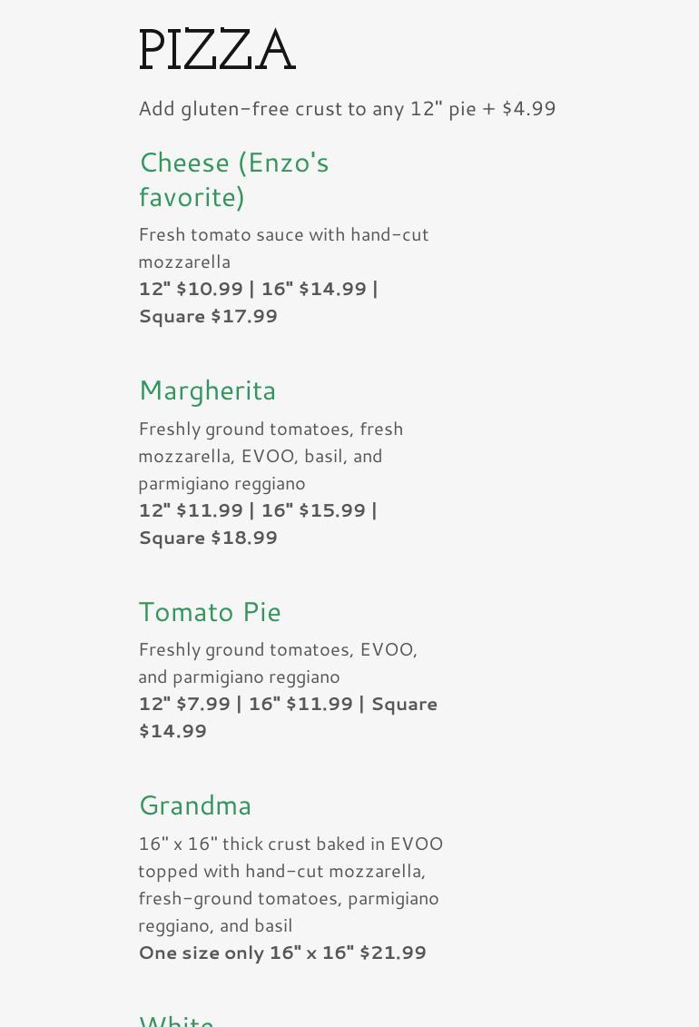
Task: Select the Cheese 12" $10.99 price line
Action: pos(258,289)
